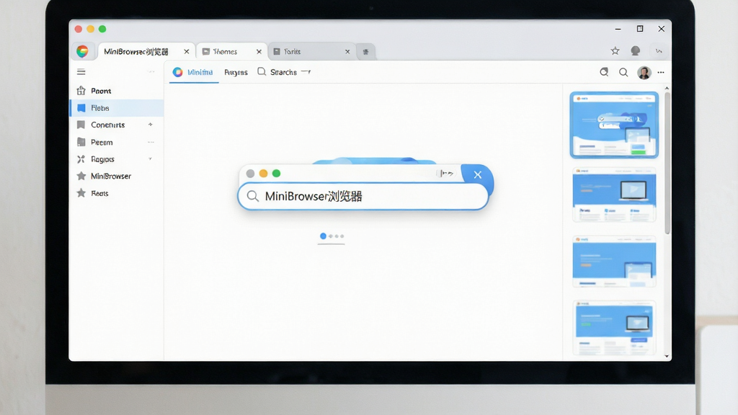The height and width of the screenshot is (415, 738).
Task: Open the user avatar photo
Action: point(644,72)
